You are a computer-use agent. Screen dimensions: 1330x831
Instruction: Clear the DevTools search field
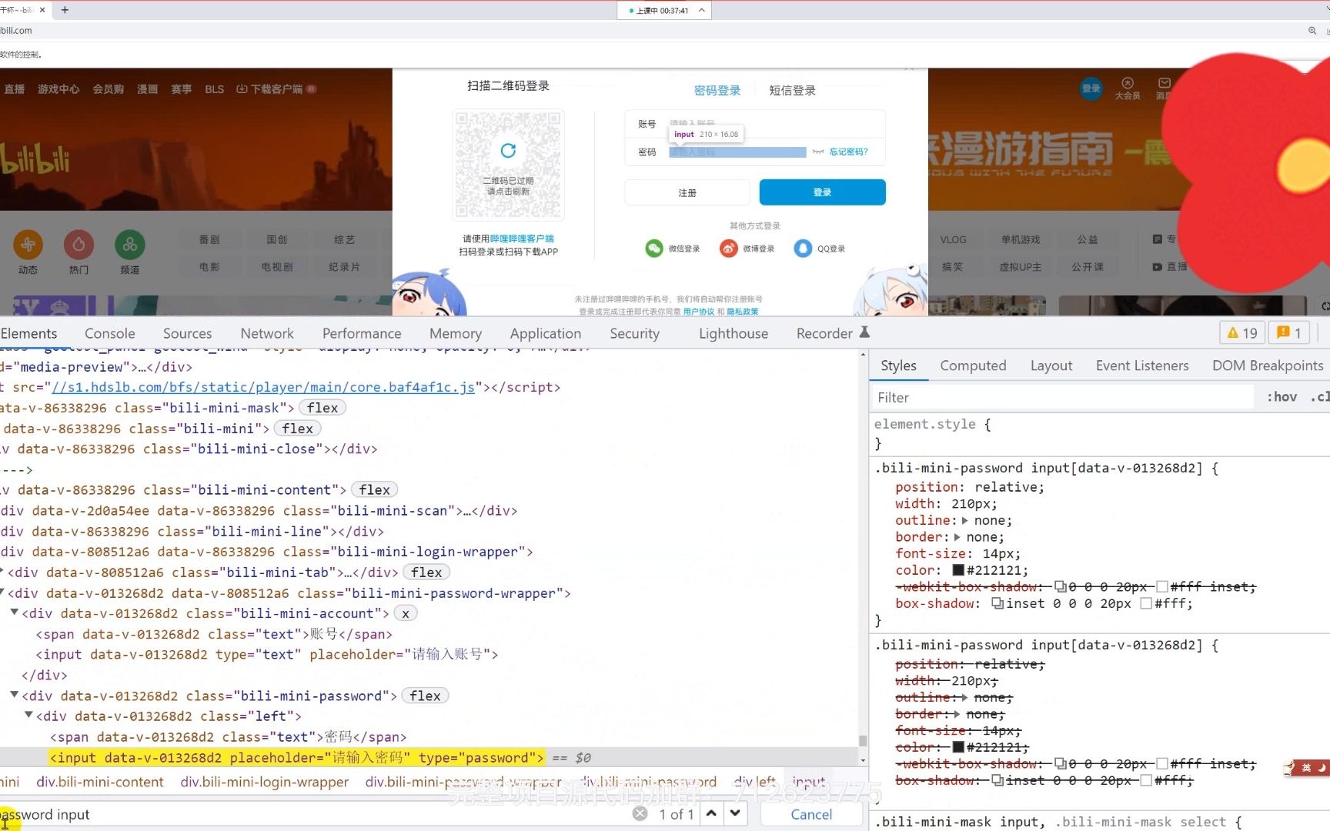640,814
